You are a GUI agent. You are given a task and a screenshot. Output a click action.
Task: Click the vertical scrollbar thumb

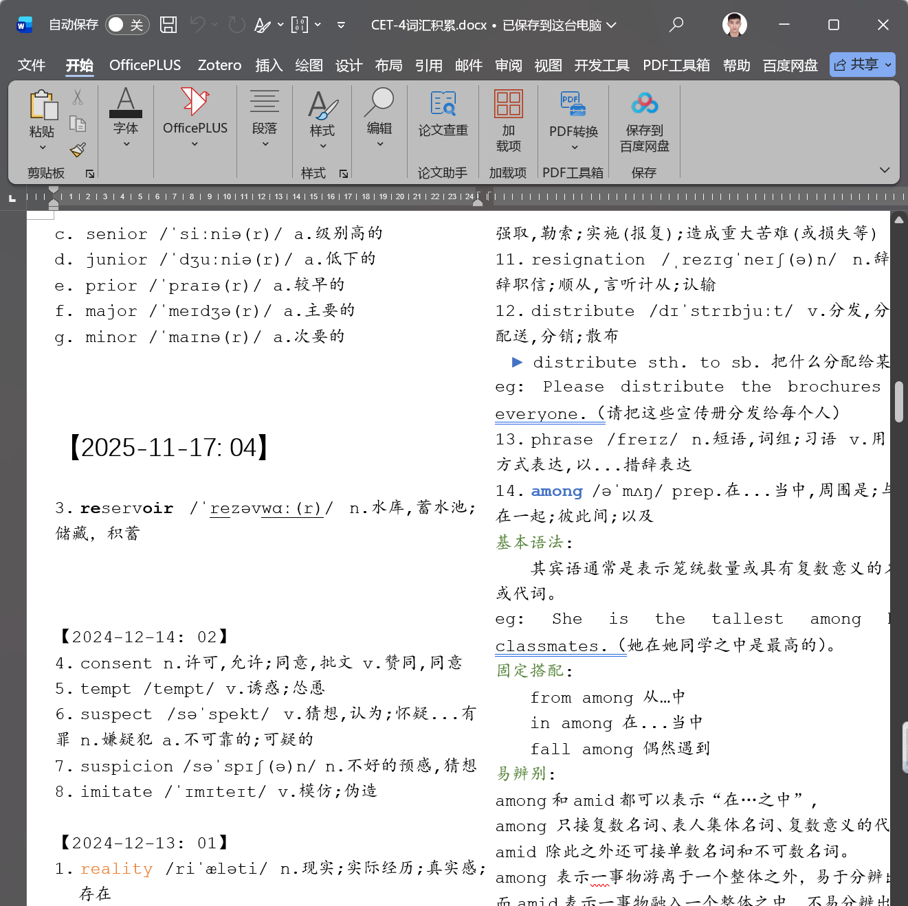[x=899, y=402]
